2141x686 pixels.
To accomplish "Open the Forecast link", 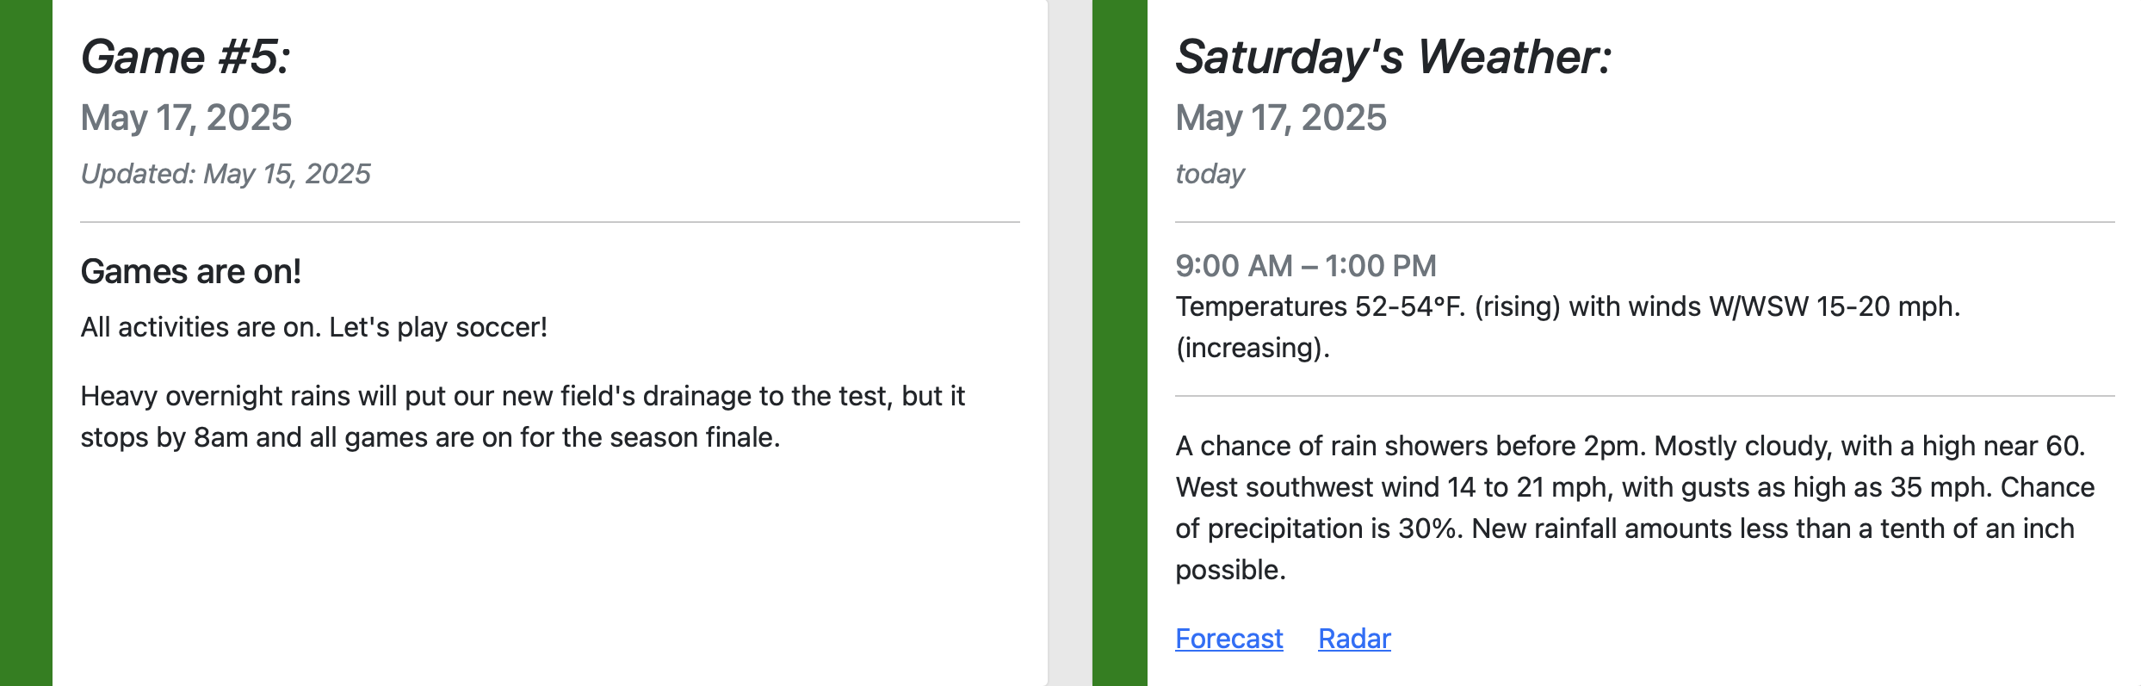I will click(1228, 639).
